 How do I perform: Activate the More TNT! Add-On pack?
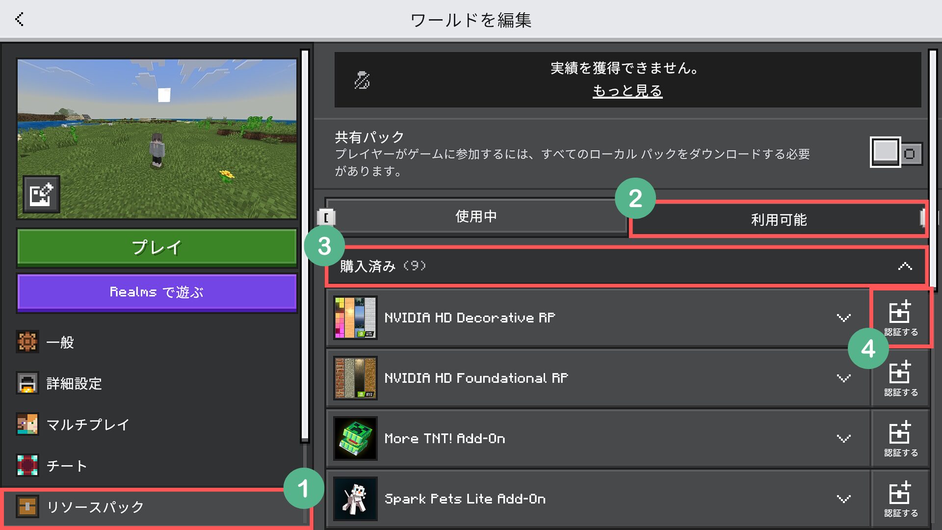coord(901,439)
